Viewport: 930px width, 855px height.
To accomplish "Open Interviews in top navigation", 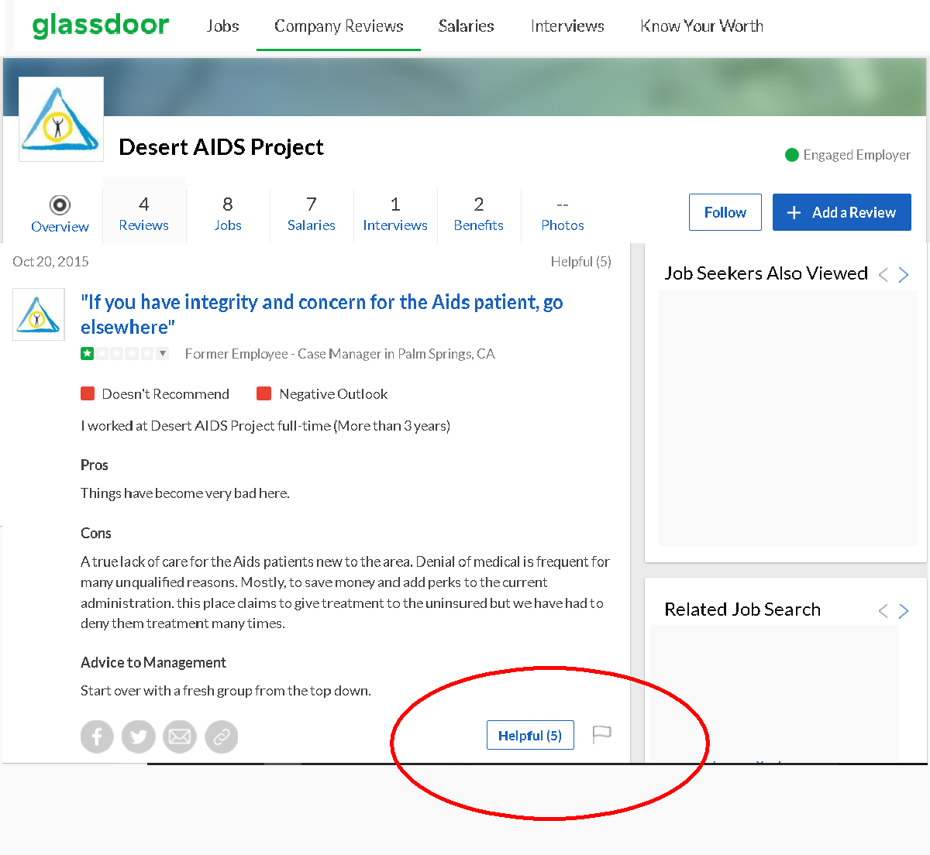I will click(x=567, y=26).
